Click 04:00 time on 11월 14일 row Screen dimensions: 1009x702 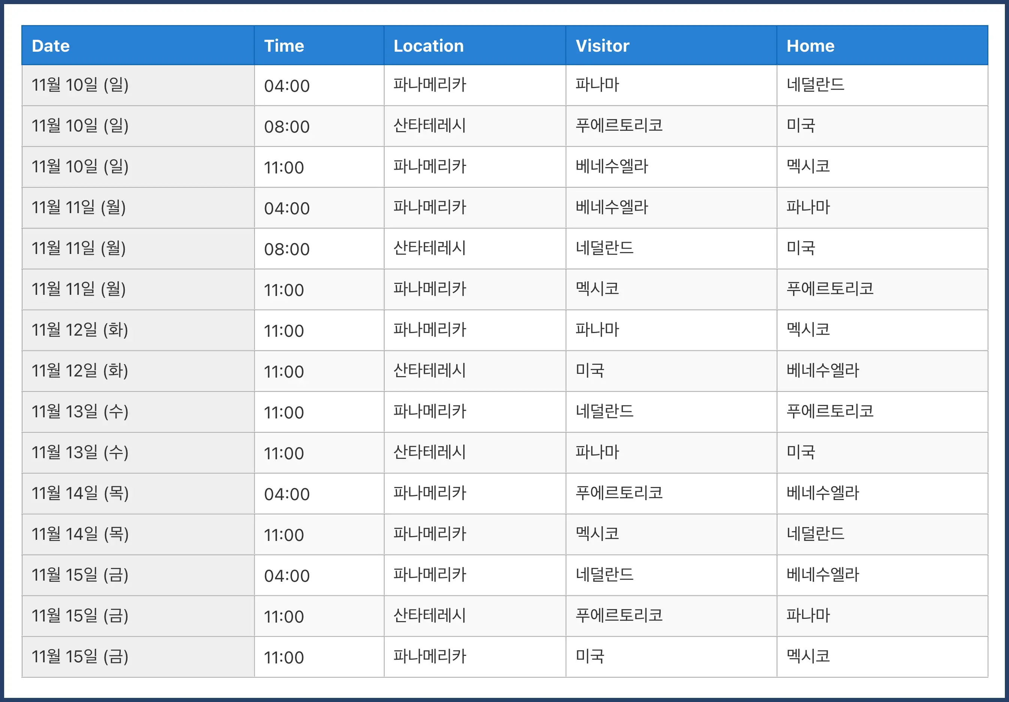click(287, 494)
